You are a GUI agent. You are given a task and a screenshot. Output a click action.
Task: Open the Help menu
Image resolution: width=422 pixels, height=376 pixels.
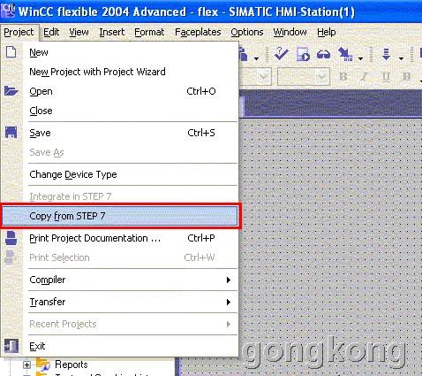[x=327, y=32]
